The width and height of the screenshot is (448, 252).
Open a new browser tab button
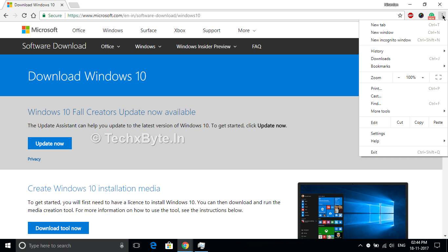click(x=74, y=5)
